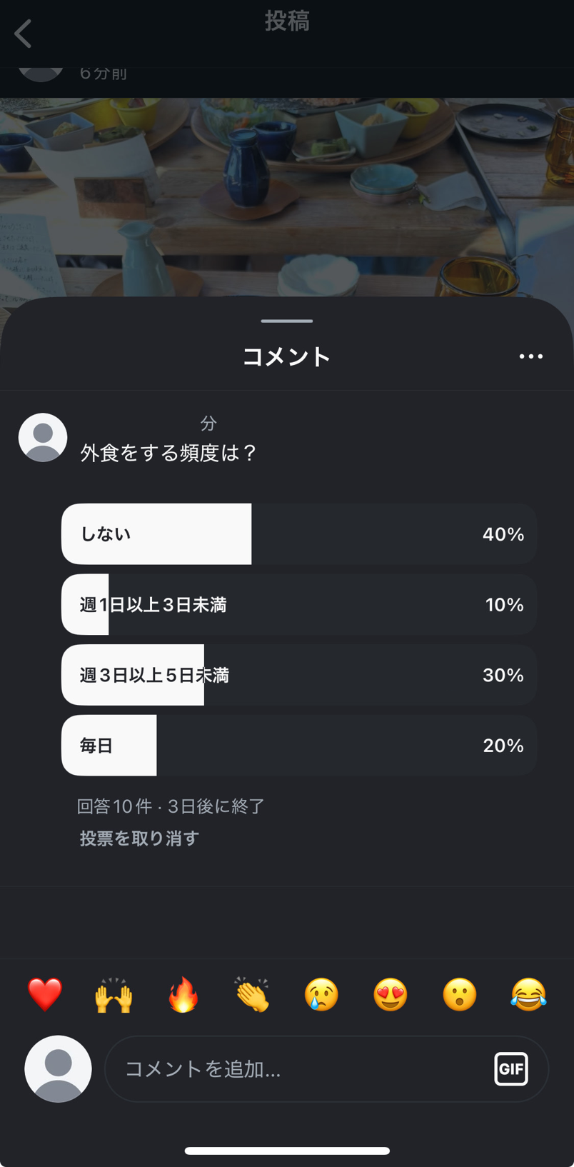This screenshot has width=574, height=1167.
Task: Select the しない poll option
Action: coord(298,534)
